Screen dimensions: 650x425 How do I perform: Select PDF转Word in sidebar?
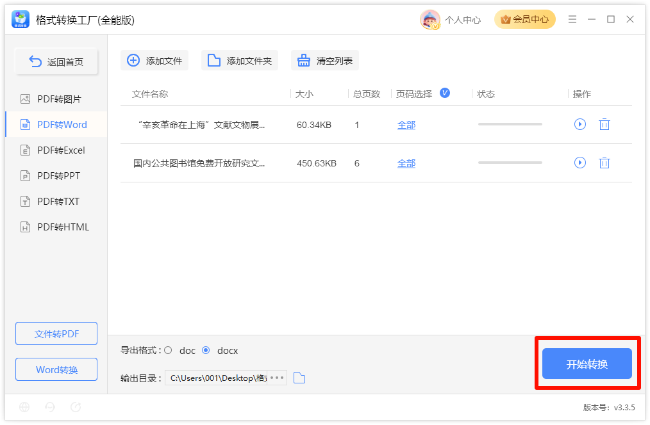(x=56, y=125)
